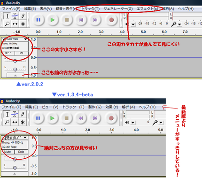Click the Stop button in ver.2.0.2 window
The width and height of the screenshot is (202, 178).
point(67,20)
